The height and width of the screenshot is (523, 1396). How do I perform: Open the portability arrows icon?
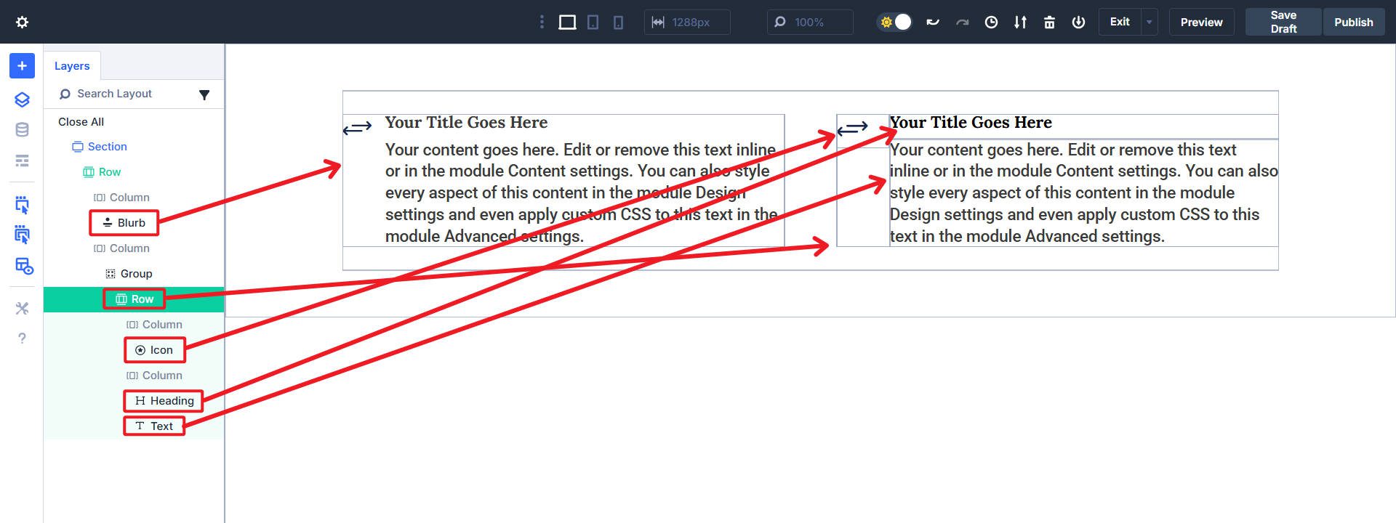pos(1020,23)
